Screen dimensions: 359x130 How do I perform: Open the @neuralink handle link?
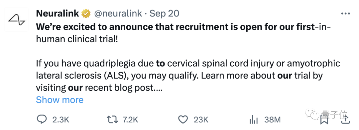(x=118, y=14)
